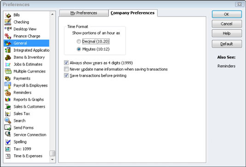The width and height of the screenshot is (246, 167).
Task: Select Decimal (10.20) time format
Action: (x=79, y=41)
